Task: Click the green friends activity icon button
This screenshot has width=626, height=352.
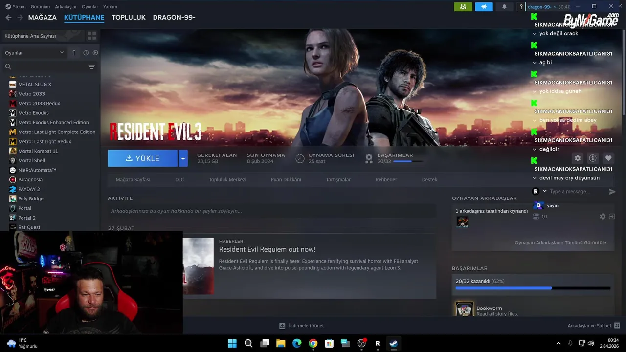Action: pos(463,7)
